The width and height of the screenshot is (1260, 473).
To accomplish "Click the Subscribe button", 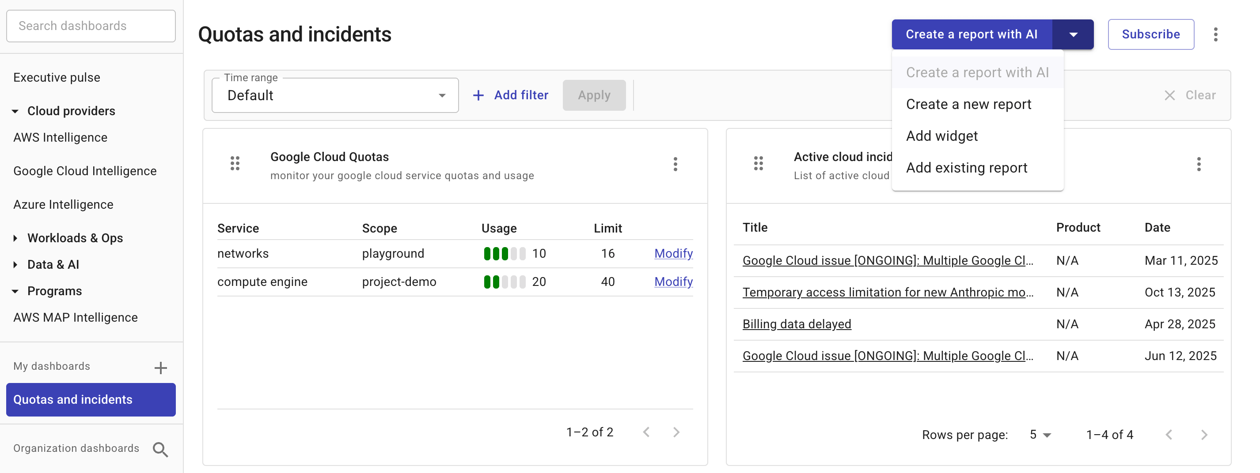I will [1150, 34].
